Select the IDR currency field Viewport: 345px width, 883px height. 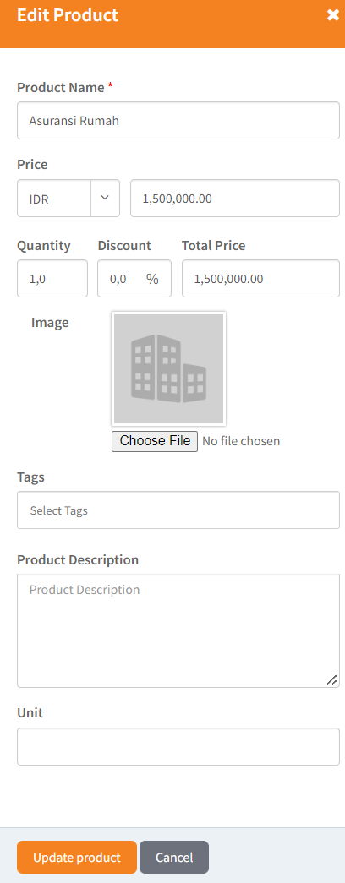[53, 199]
